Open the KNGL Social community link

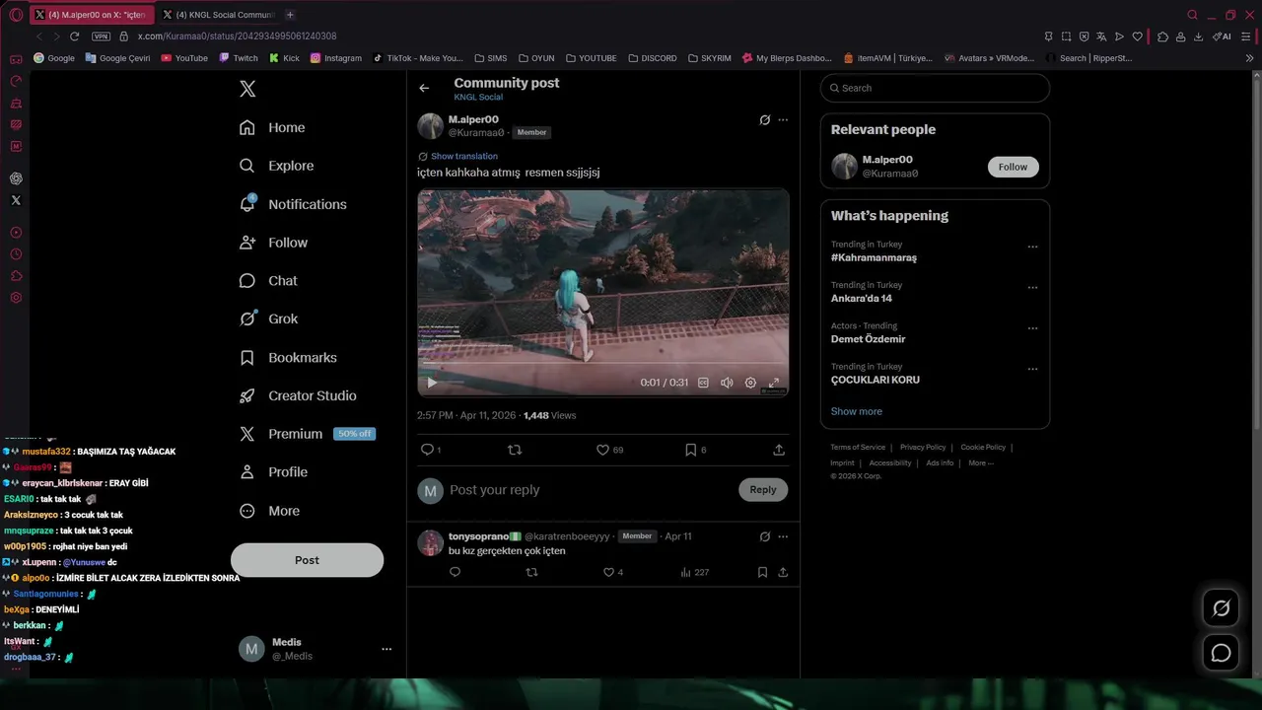(x=478, y=98)
